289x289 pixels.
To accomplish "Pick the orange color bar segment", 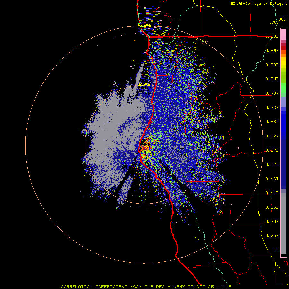I will [x=284, y=56].
